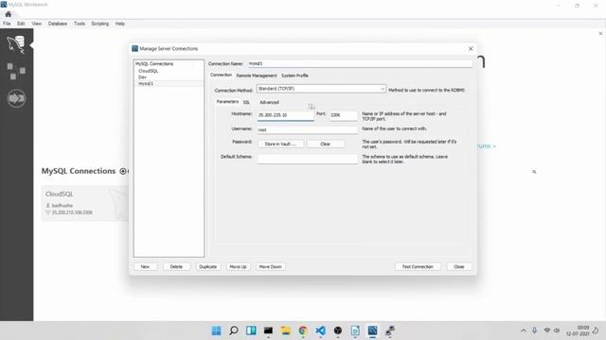
Task: Open the Windows Start menu
Action: click(x=217, y=331)
